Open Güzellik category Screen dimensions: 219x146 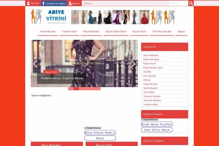pos(147,72)
